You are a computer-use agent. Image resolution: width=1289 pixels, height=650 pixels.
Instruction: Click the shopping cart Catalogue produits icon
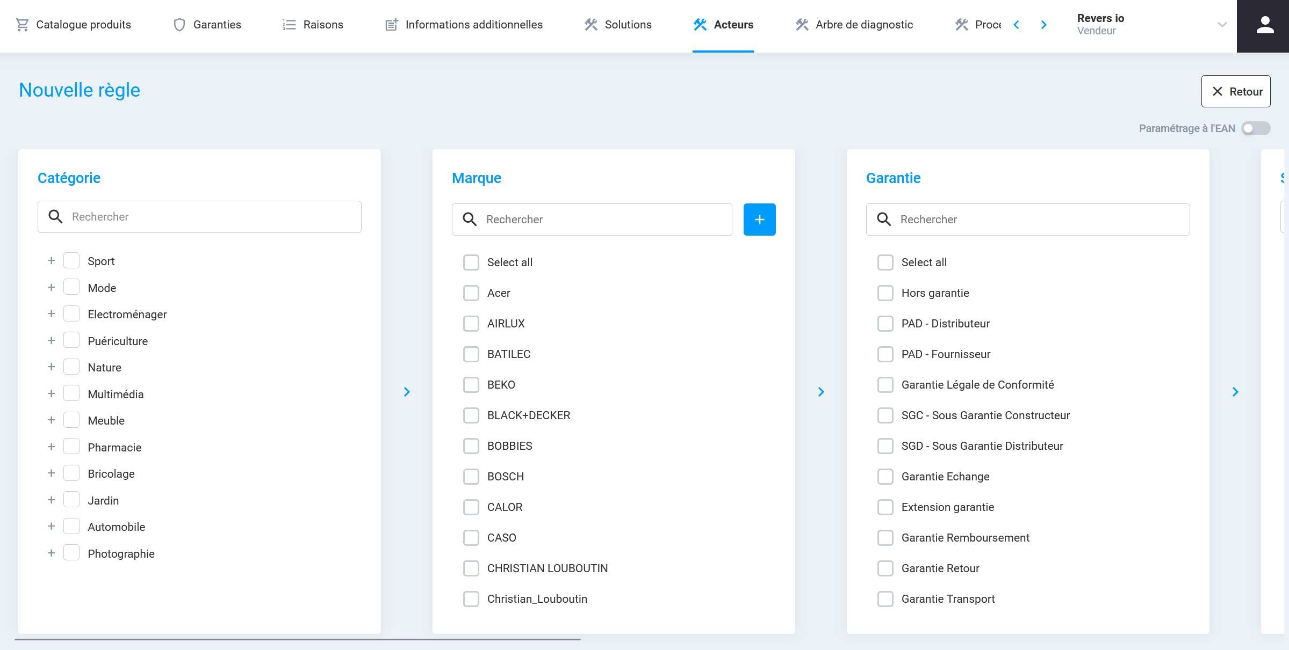point(22,25)
